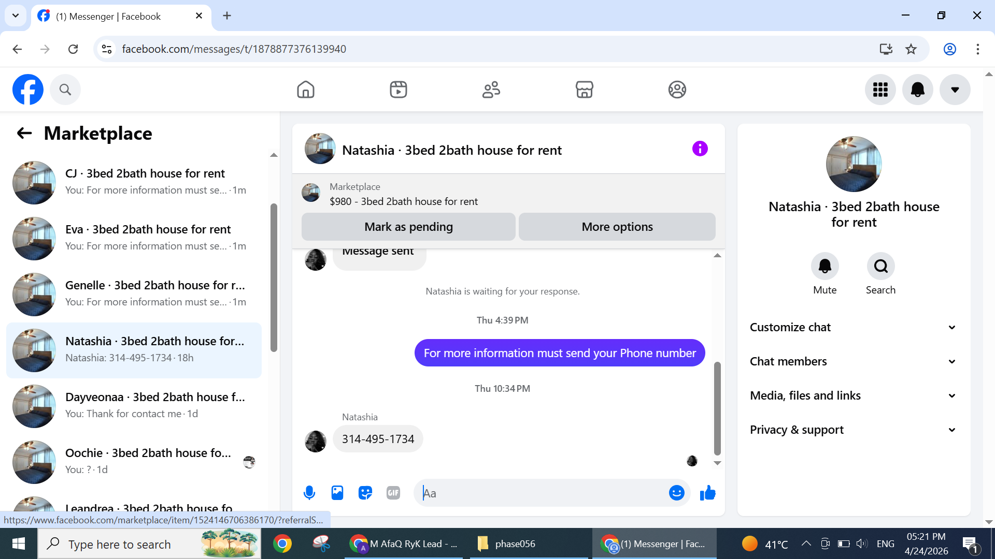Open Windows notification center icon
Screen dimensions: 995x559
970,545
